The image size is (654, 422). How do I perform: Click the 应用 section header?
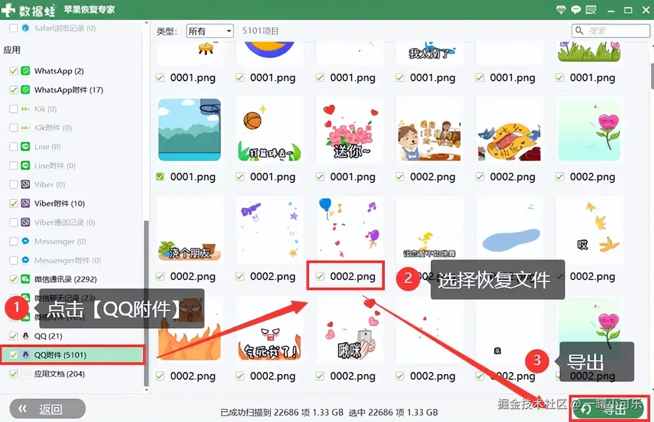coord(12,50)
